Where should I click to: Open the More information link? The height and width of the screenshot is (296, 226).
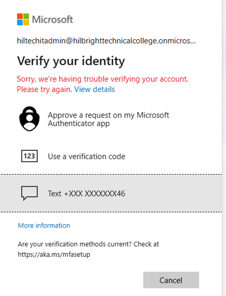click(x=44, y=226)
